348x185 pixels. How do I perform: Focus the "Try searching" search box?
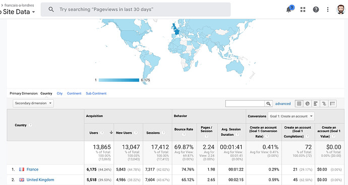coord(135,10)
